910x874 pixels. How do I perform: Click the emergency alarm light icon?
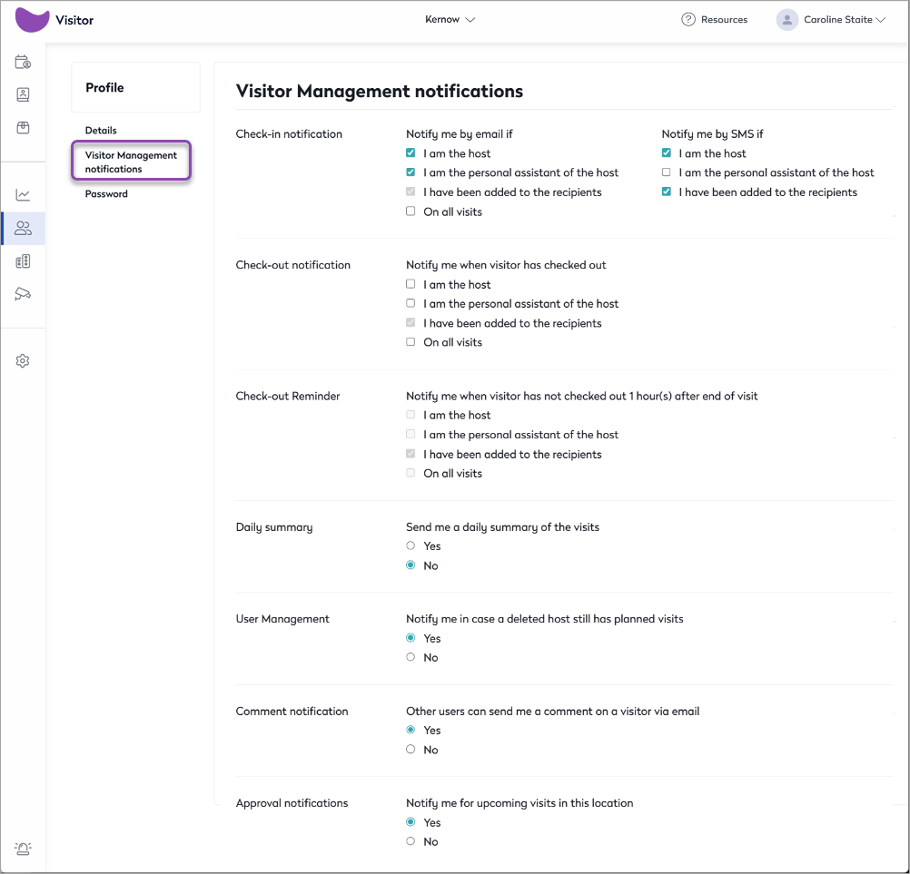pyautogui.click(x=23, y=849)
